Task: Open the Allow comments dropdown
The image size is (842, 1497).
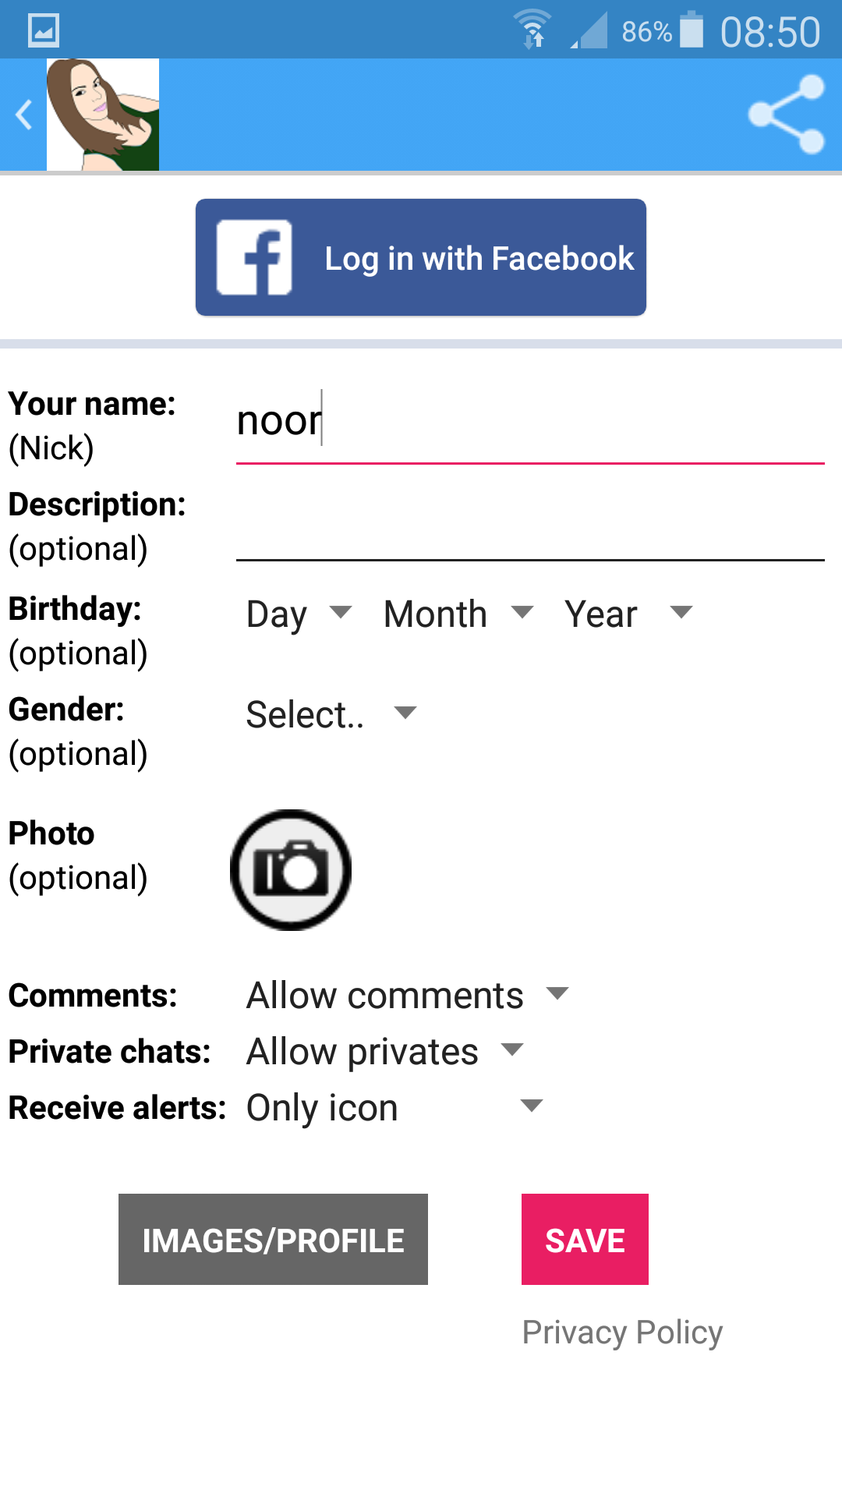Action: 407,995
